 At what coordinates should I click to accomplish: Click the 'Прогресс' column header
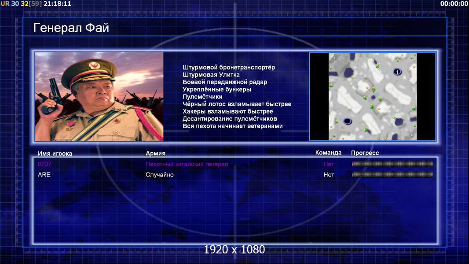click(x=365, y=153)
